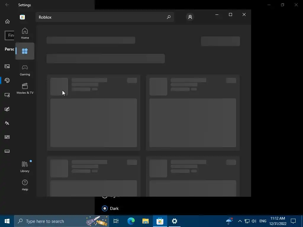
Task: Open File Explorer from taskbar
Action: (x=146, y=221)
